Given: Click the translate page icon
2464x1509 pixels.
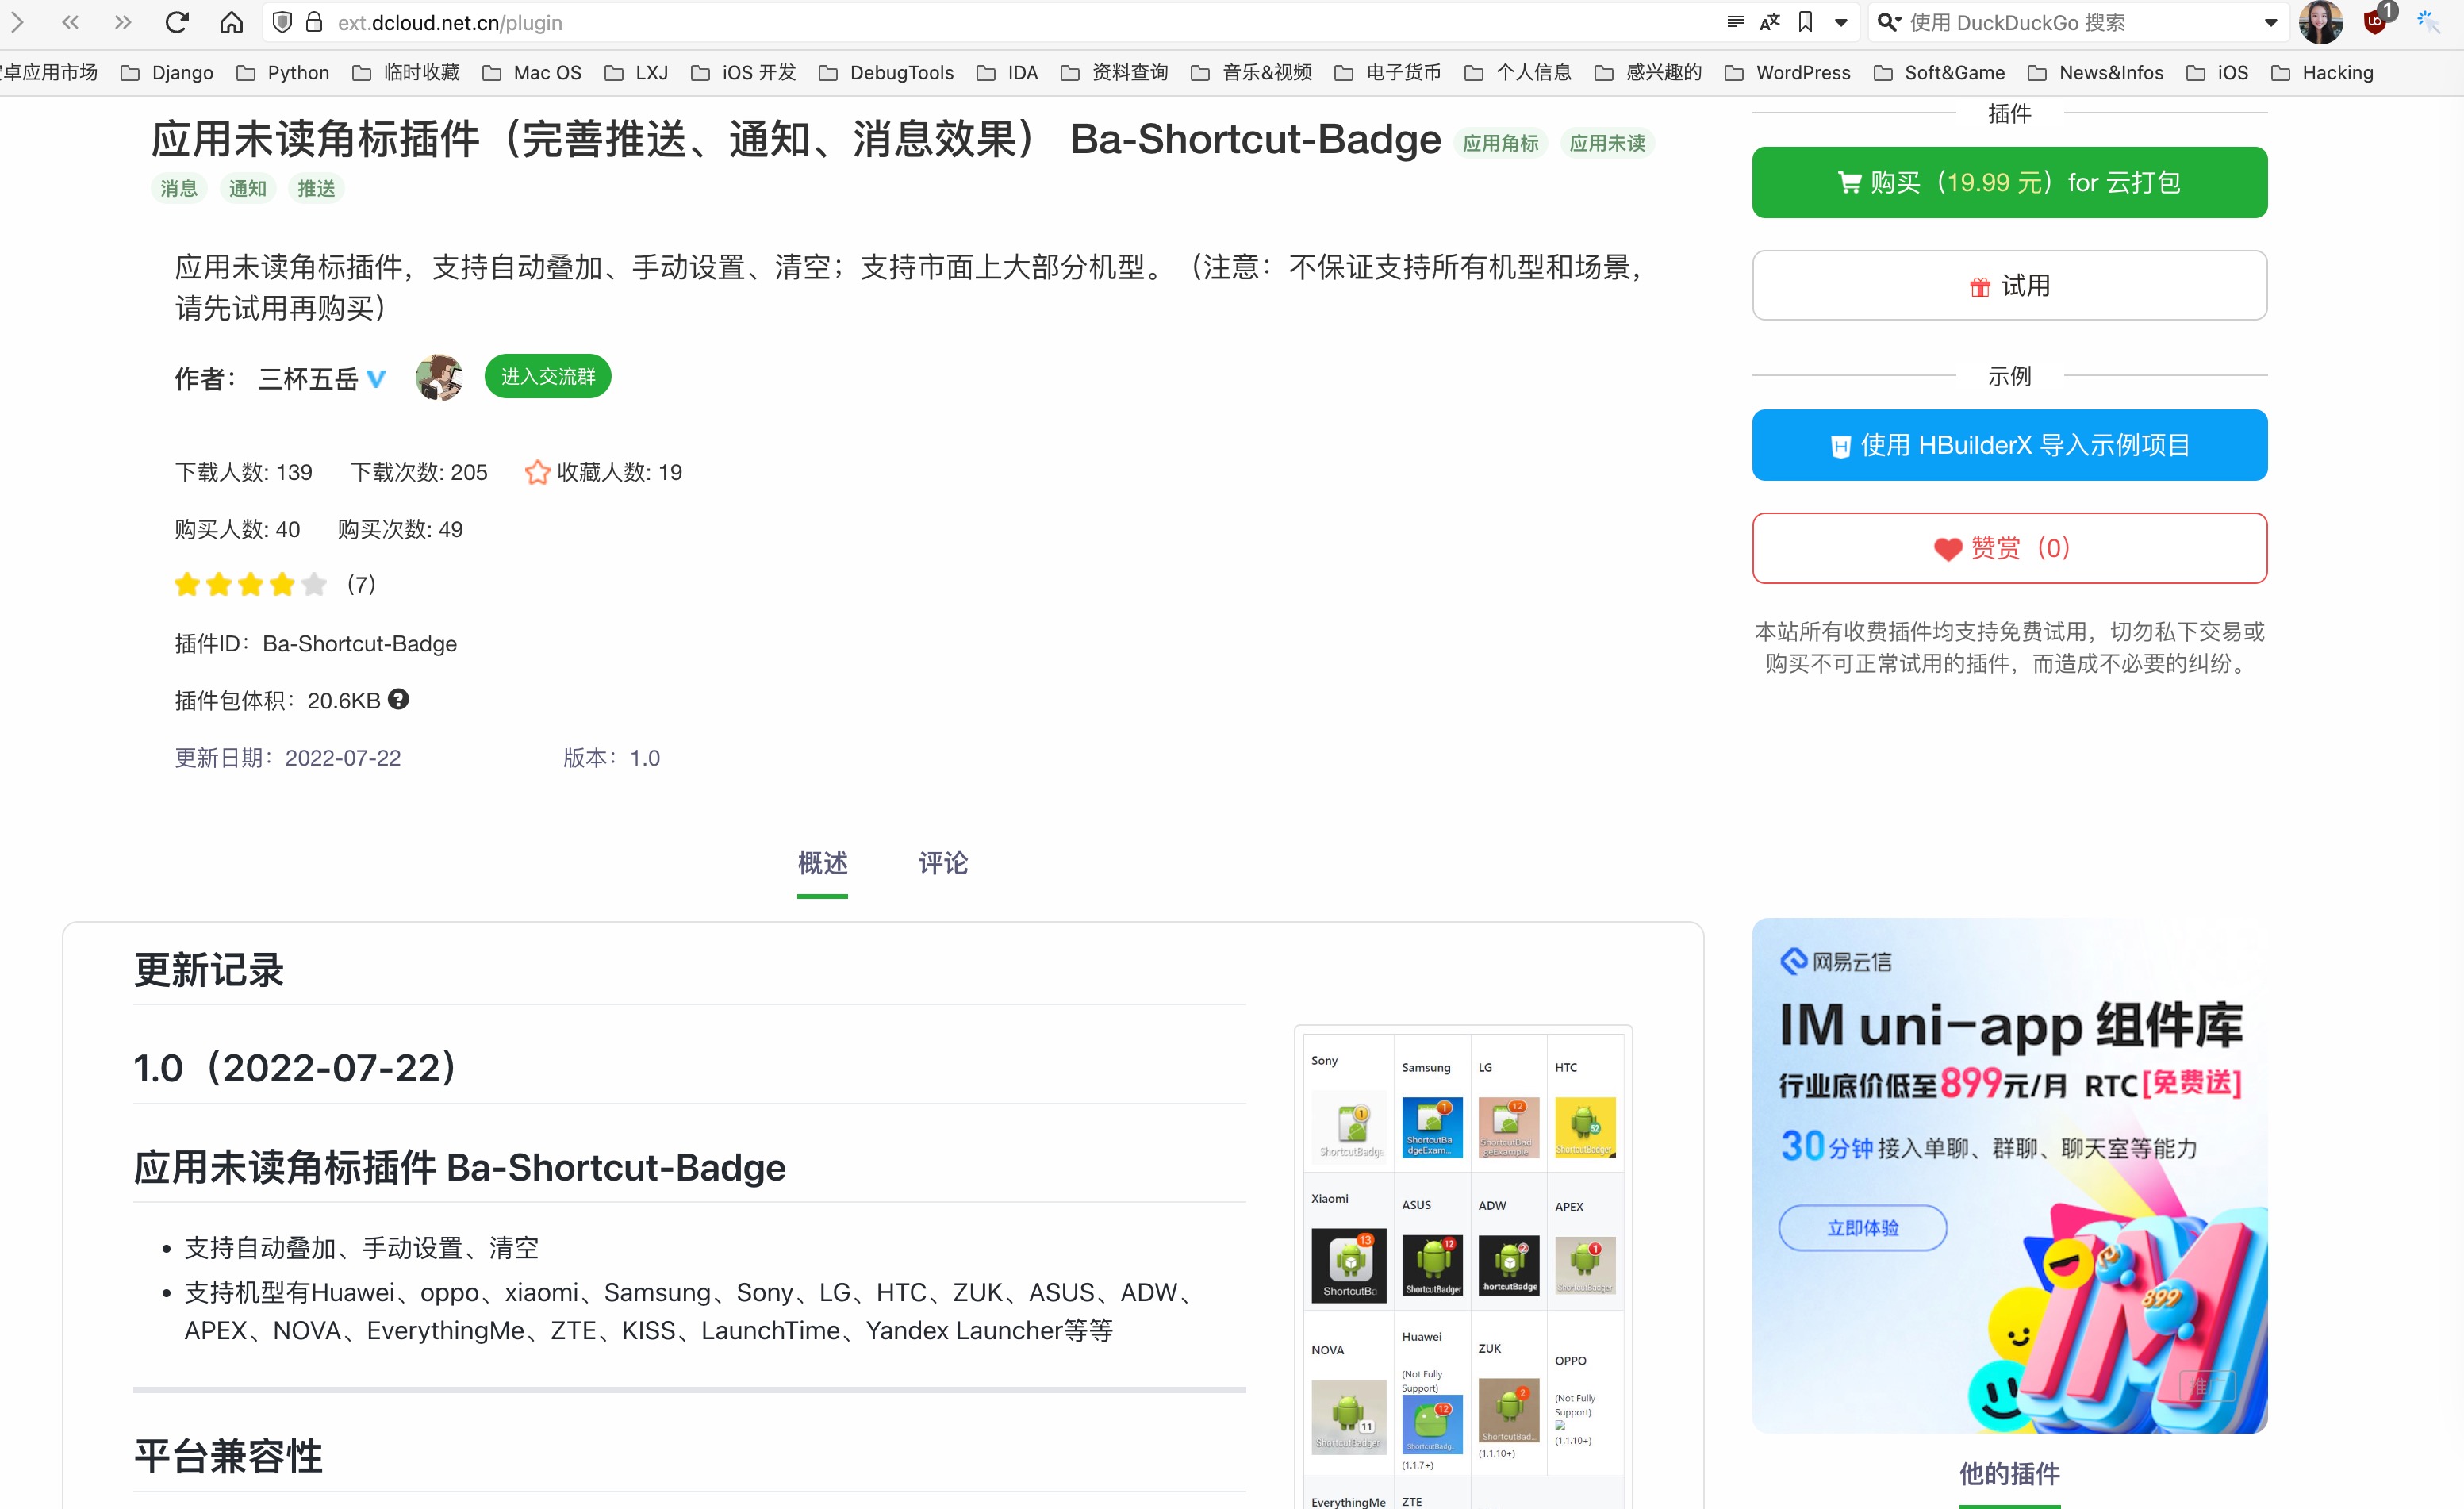Looking at the screenshot, I should (1769, 22).
